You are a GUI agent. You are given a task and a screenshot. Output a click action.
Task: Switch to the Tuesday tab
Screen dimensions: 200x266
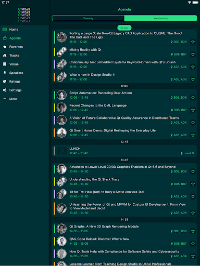88,18
